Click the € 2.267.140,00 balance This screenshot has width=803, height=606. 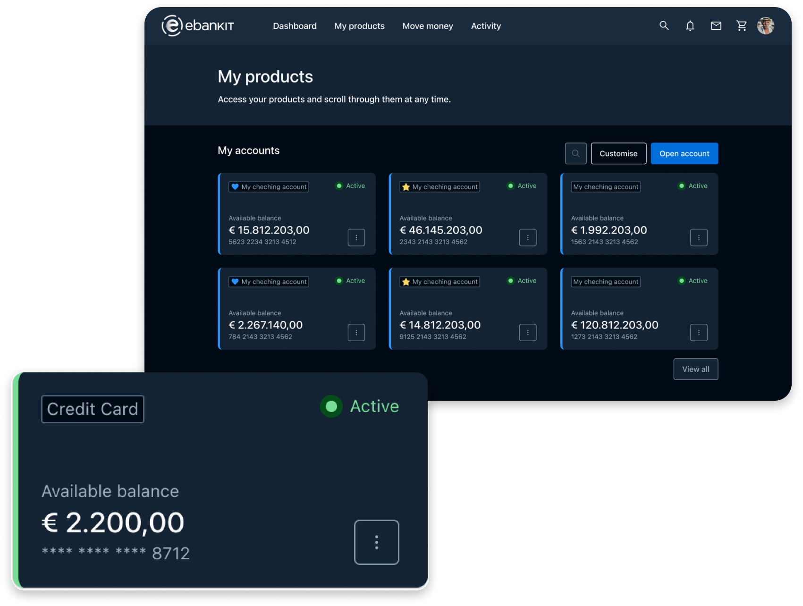pyautogui.click(x=266, y=325)
